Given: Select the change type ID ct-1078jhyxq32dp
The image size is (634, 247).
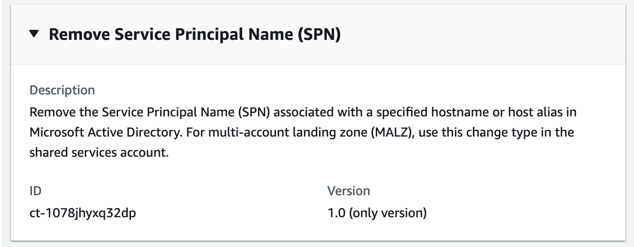Looking at the screenshot, I should coord(82,213).
